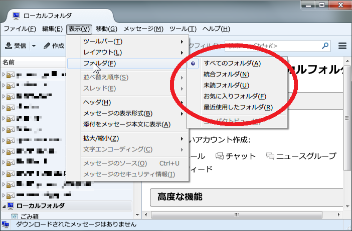Click the 受信 (Get Messages) download icon
Image resolution: width=352 pixels, height=231 pixels.
coord(9,45)
